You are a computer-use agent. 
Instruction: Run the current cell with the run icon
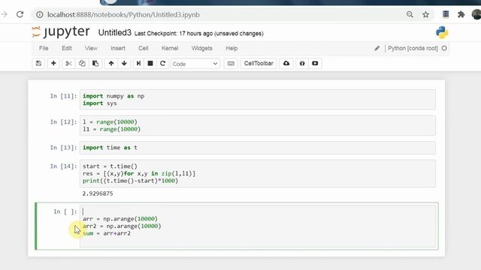coord(138,63)
